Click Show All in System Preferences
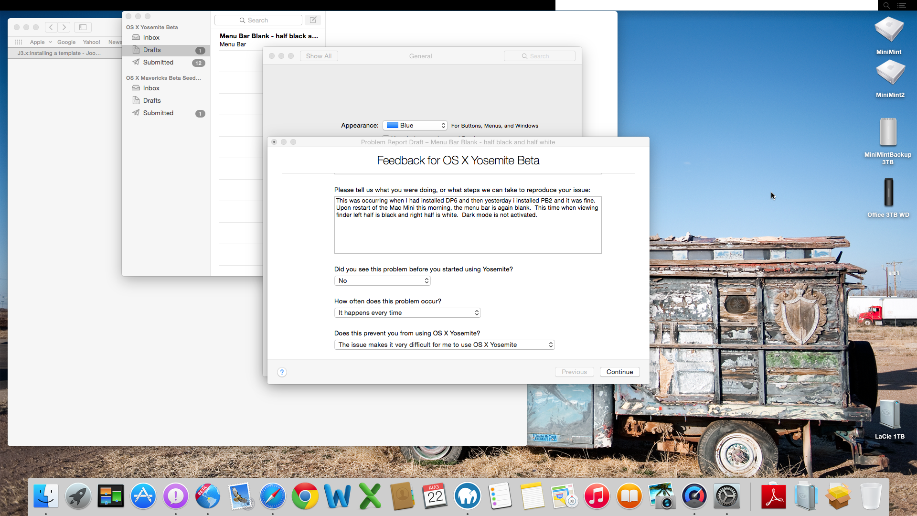Image resolution: width=917 pixels, height=516 pixels. tap(319, 56)
